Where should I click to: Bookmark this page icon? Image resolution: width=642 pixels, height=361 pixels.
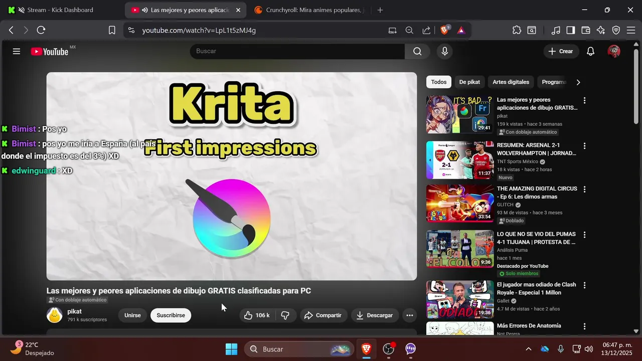coord(112,30)
